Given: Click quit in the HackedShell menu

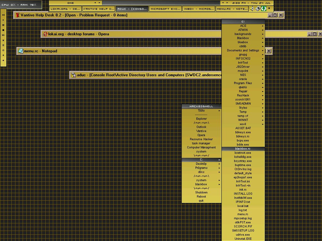Looking at the screenshot, I should 201,201.
